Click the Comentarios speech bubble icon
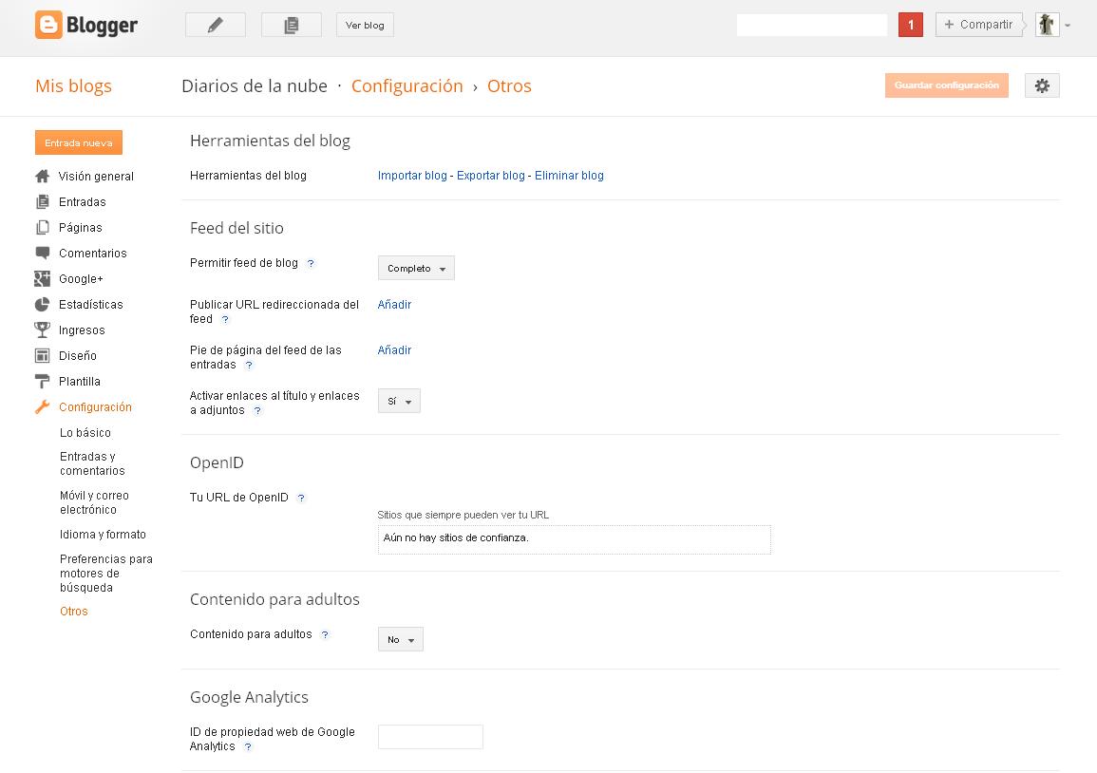Screen dimensions: 1097x773 point(42,253)
